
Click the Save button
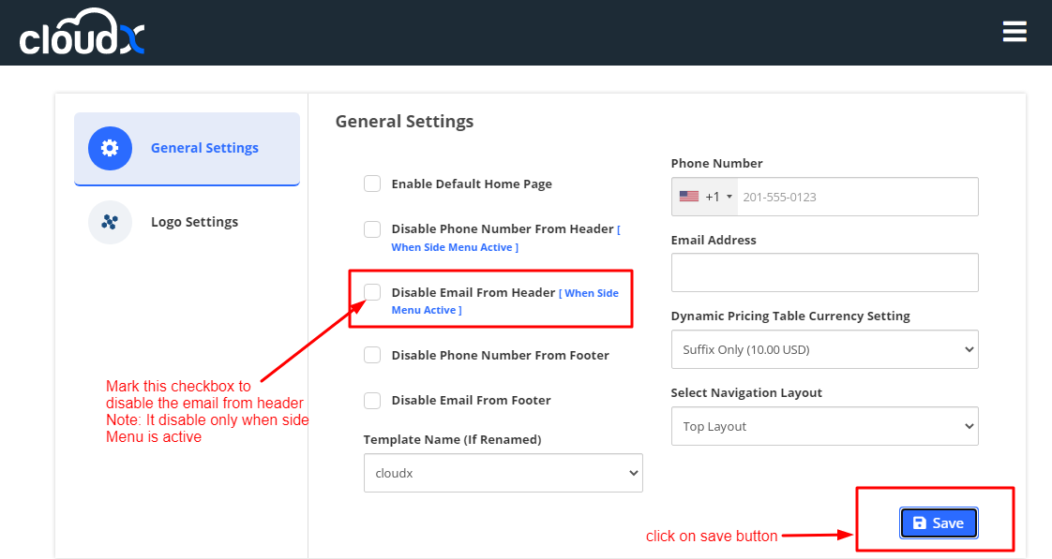pyautogui.click(x=939, y=523)
